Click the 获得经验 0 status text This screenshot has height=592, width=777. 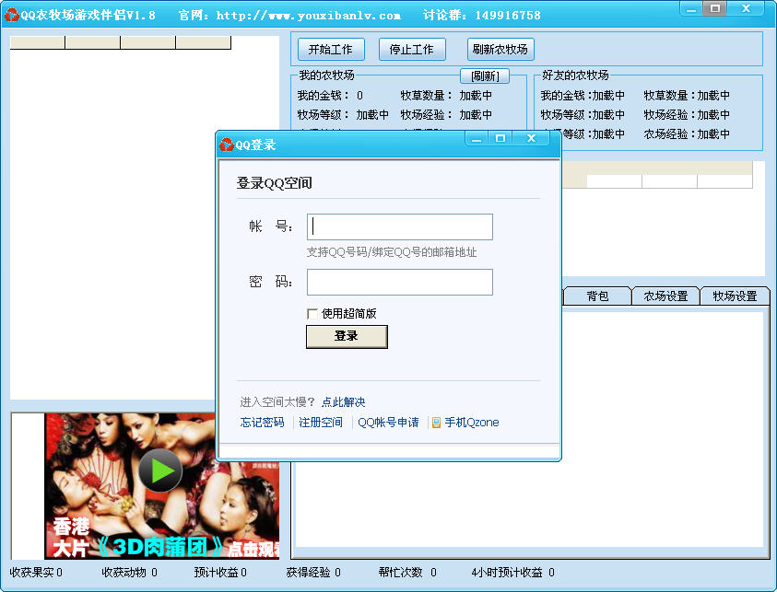pyautogui.click(x=313, y=573)
